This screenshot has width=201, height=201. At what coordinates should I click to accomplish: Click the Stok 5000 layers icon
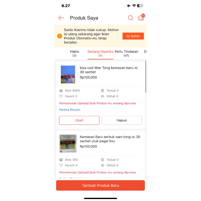pos(61,91)
